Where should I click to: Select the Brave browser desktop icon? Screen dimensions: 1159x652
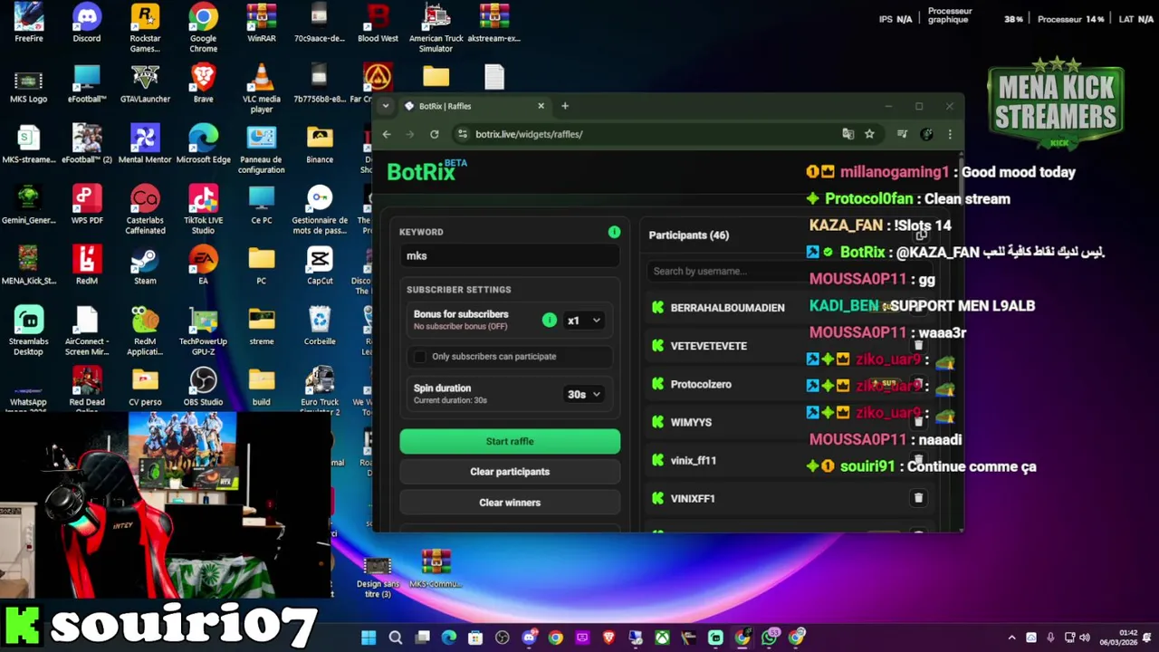[203, 83]
